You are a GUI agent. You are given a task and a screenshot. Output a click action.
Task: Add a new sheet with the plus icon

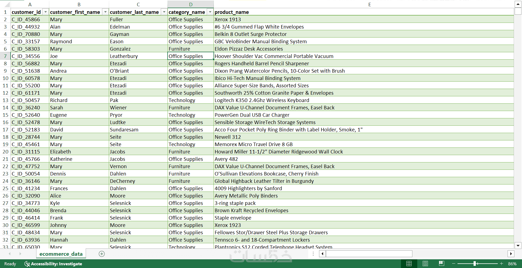(102, 254)
